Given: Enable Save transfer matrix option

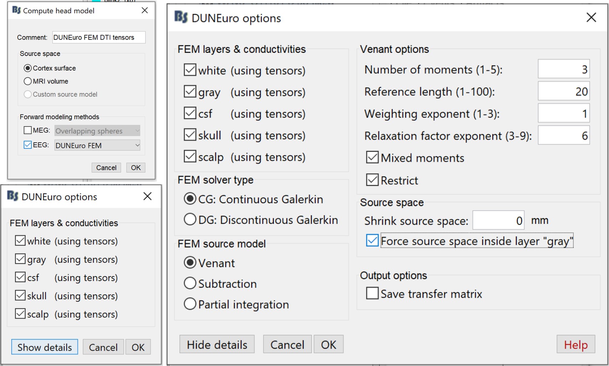Looking at the screenshot, I should click(x=372, y=294).
